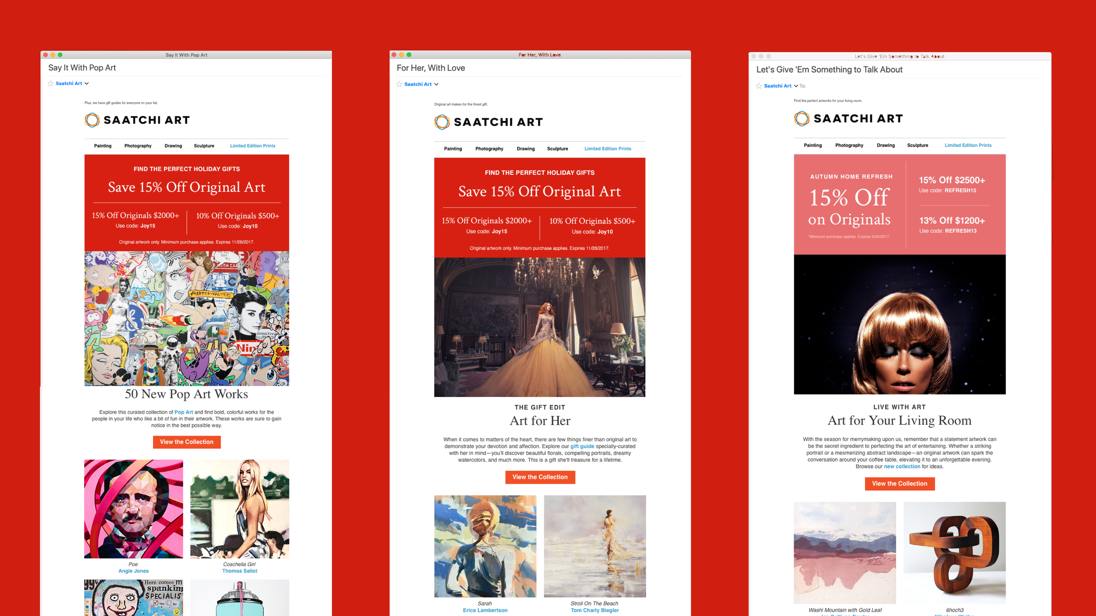Expand sender details in For Her email
The width and height of the screenshot is (1096, 616).
[436, 84]
